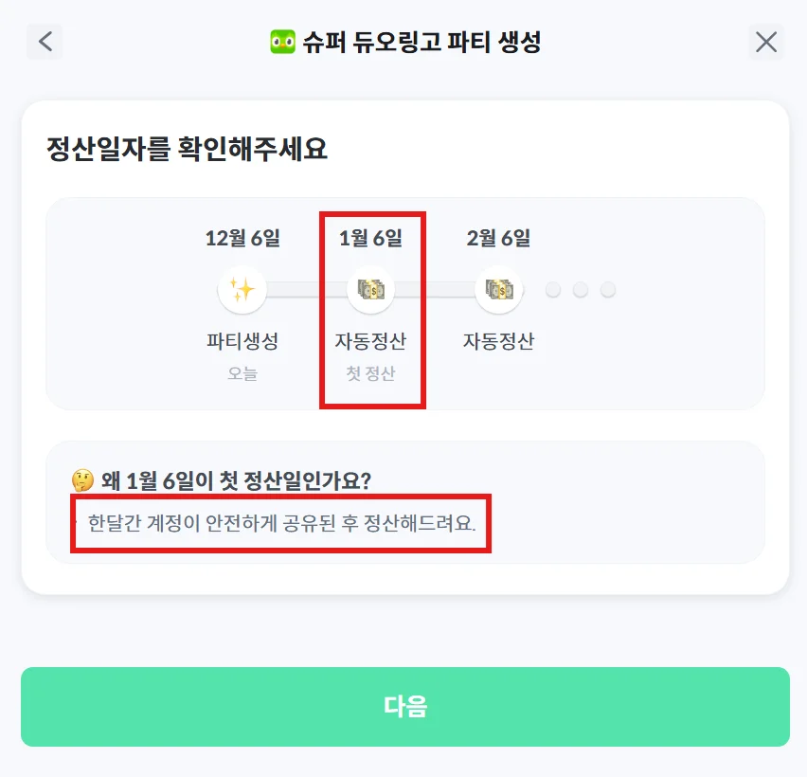Click the back arrow button
807x777 pixels.
pos(45,42)
